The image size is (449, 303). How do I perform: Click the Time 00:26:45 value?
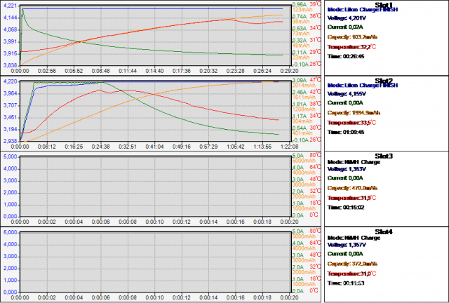pos(346,56)
